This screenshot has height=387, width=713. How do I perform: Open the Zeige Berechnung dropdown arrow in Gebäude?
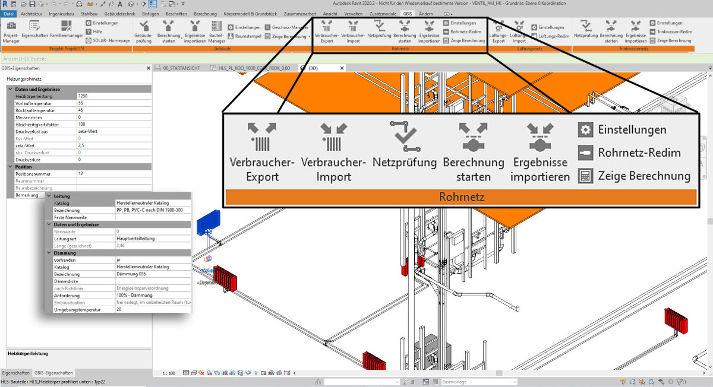[308, 36]
